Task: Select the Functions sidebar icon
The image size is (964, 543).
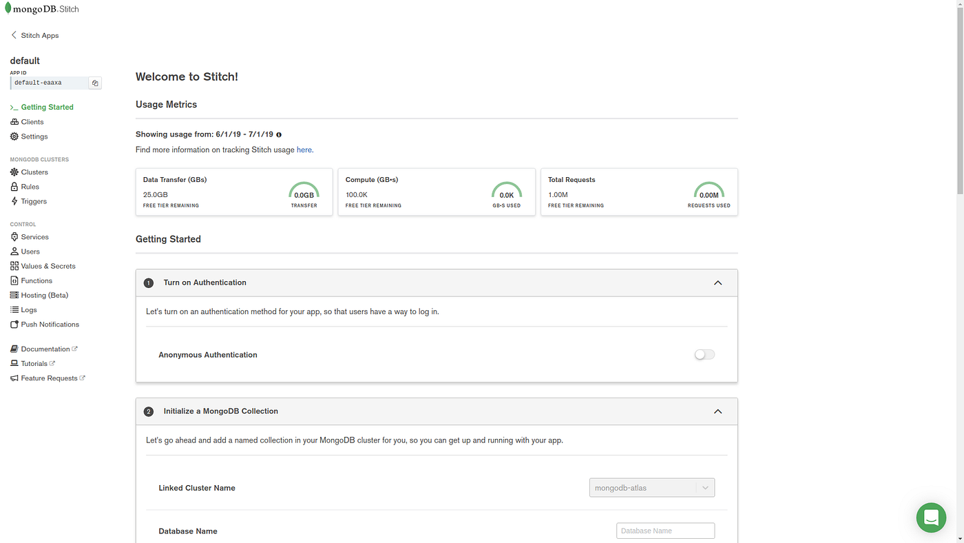Action: pos(13,280)
